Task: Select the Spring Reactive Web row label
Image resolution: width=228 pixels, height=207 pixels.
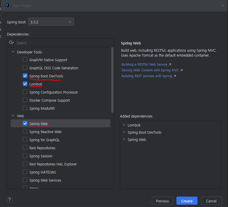Action: (45, 132)
